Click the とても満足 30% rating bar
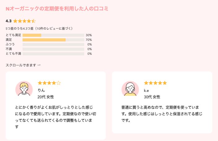Image resolution: width=218 pixels, height=141 pixels. point(53,35)
